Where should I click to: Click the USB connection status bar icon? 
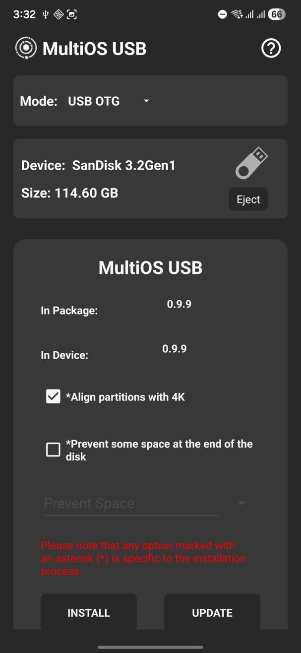coord(45,14)
